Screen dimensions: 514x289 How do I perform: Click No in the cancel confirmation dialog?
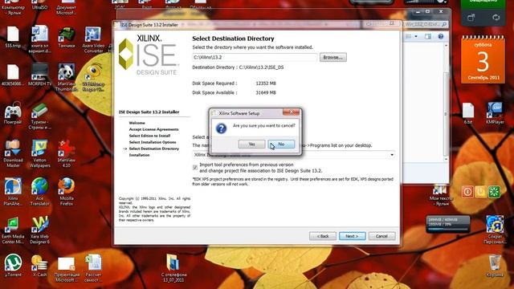(x=281, y=144)
